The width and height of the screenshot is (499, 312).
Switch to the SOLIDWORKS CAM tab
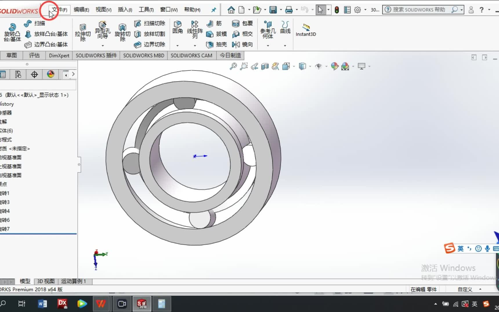pos(191,55)
